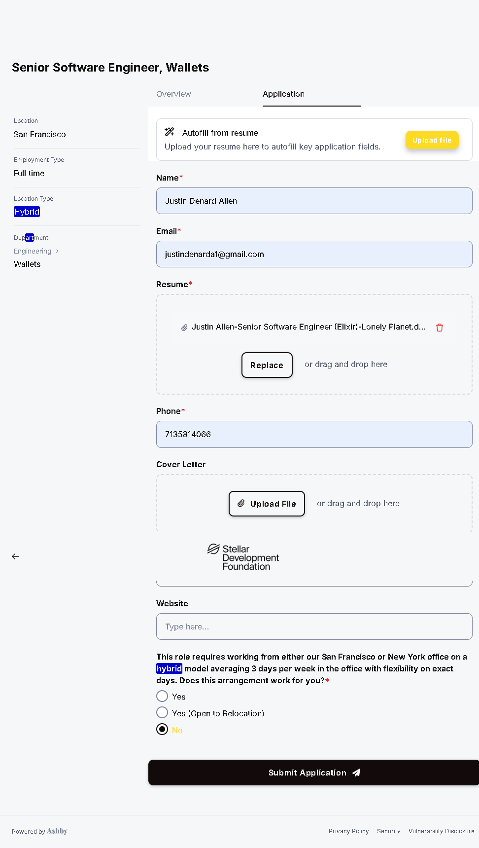Open the Vulnerability Disclosure link
The image size is (479, 848).
(x=441, y=831)
